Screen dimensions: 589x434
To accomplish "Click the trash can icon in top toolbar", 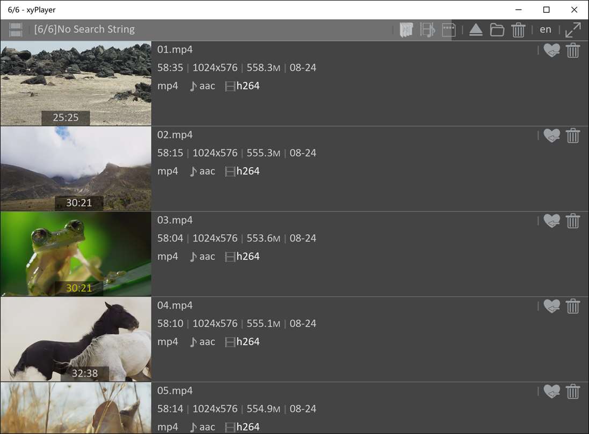I will point(518,29).
